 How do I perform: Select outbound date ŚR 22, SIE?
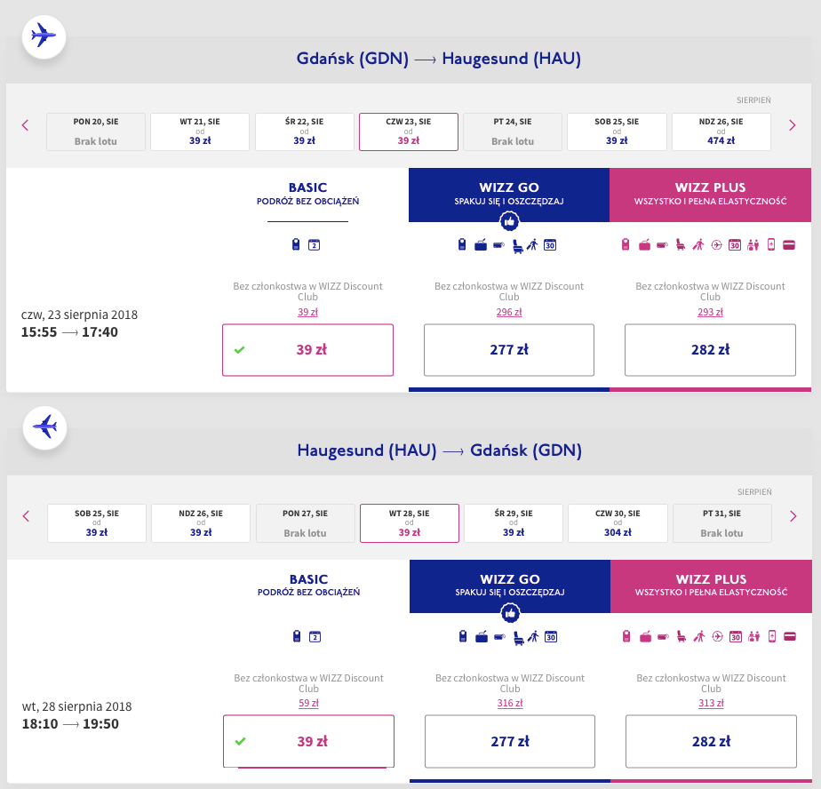tap(304, 131)
